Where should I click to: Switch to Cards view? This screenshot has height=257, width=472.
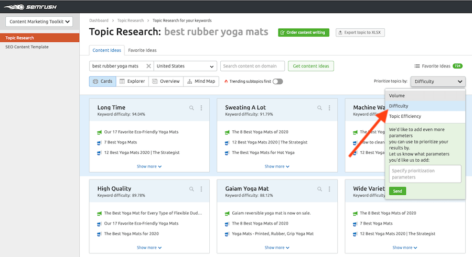103,82
